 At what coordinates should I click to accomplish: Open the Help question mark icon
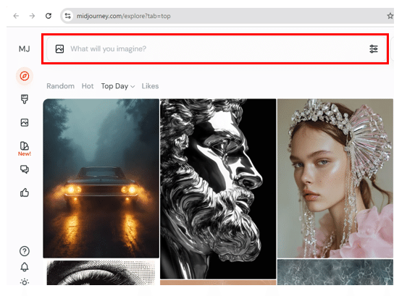pos(25,251)
